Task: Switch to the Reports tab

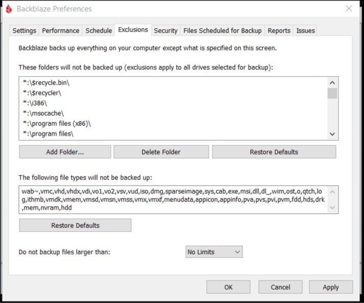Action: 279,31
